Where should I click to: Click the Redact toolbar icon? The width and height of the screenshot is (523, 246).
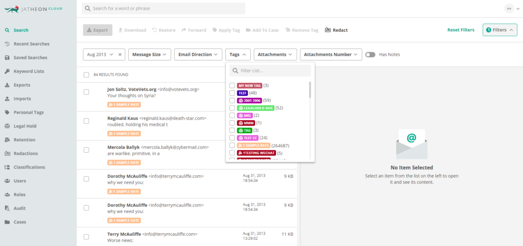(x=327, y=30)
